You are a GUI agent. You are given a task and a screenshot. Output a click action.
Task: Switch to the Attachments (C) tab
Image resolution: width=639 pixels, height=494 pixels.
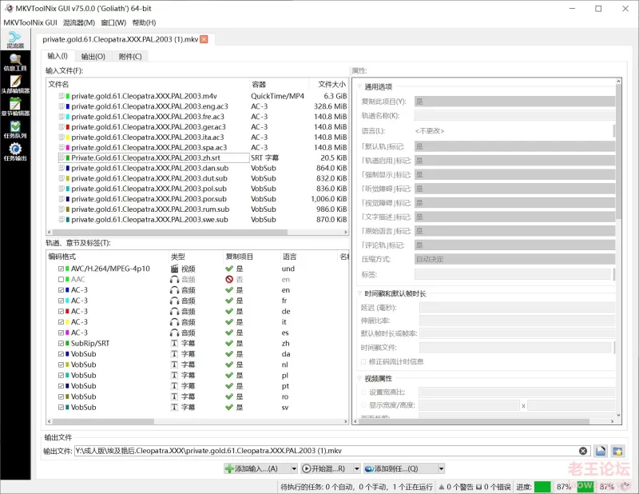pyautogui.click(x=130, y=56)
